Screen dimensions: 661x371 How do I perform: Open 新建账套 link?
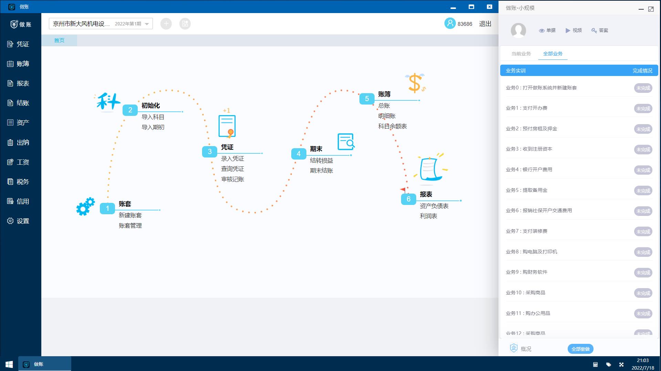(x=130, y=215)
